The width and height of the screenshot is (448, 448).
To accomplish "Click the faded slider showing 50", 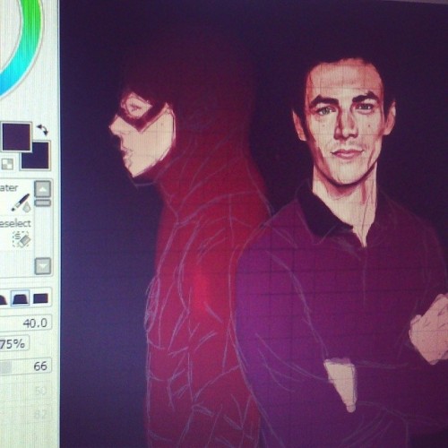I will 26,390.
